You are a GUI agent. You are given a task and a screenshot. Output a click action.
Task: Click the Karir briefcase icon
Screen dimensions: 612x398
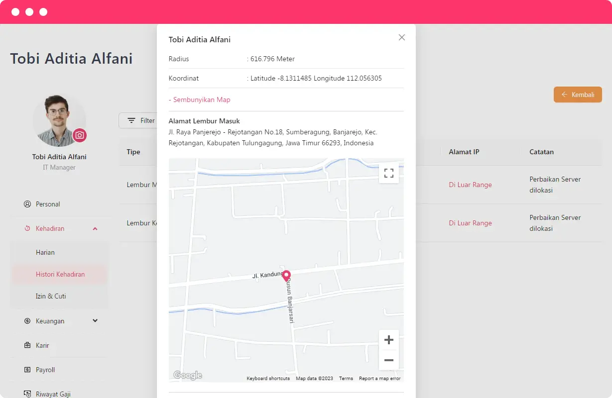click(27, 345)
